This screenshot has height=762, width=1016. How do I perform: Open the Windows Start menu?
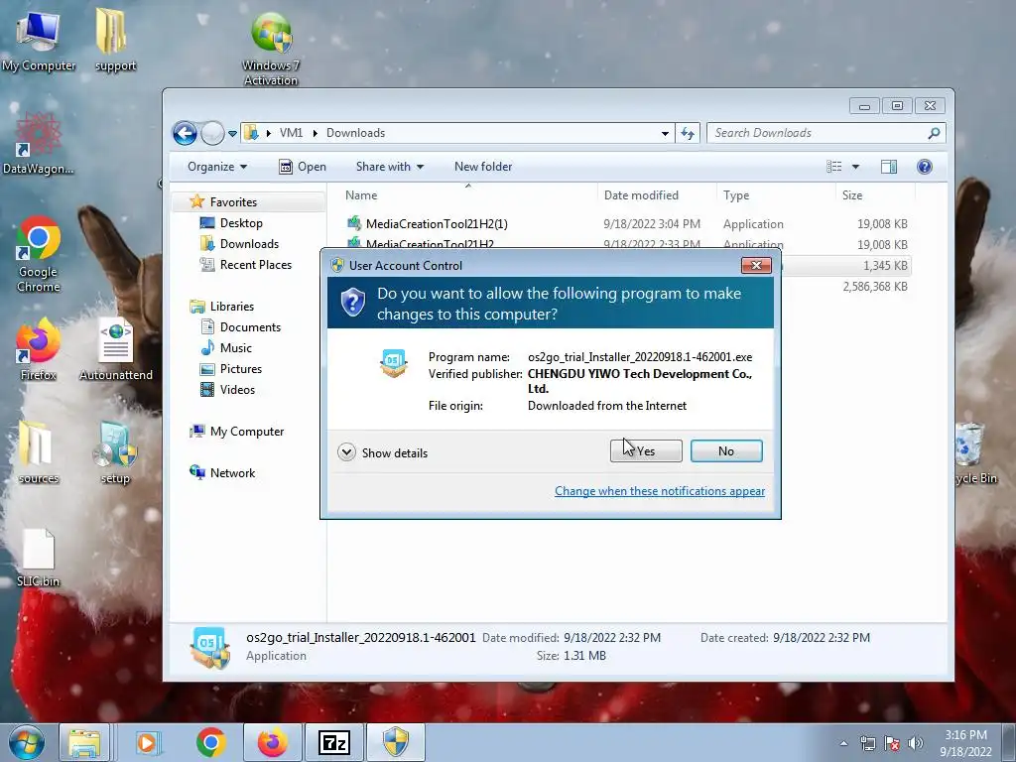coord(27,742)
